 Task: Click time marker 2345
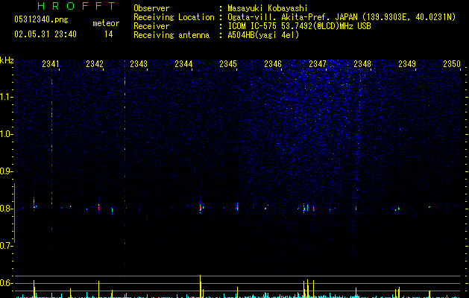pyautogui.click(x=228, y=63)
